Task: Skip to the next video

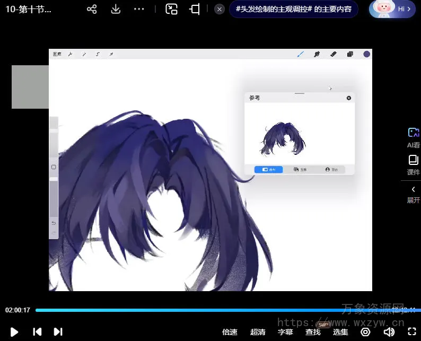Action: [58, 332]
